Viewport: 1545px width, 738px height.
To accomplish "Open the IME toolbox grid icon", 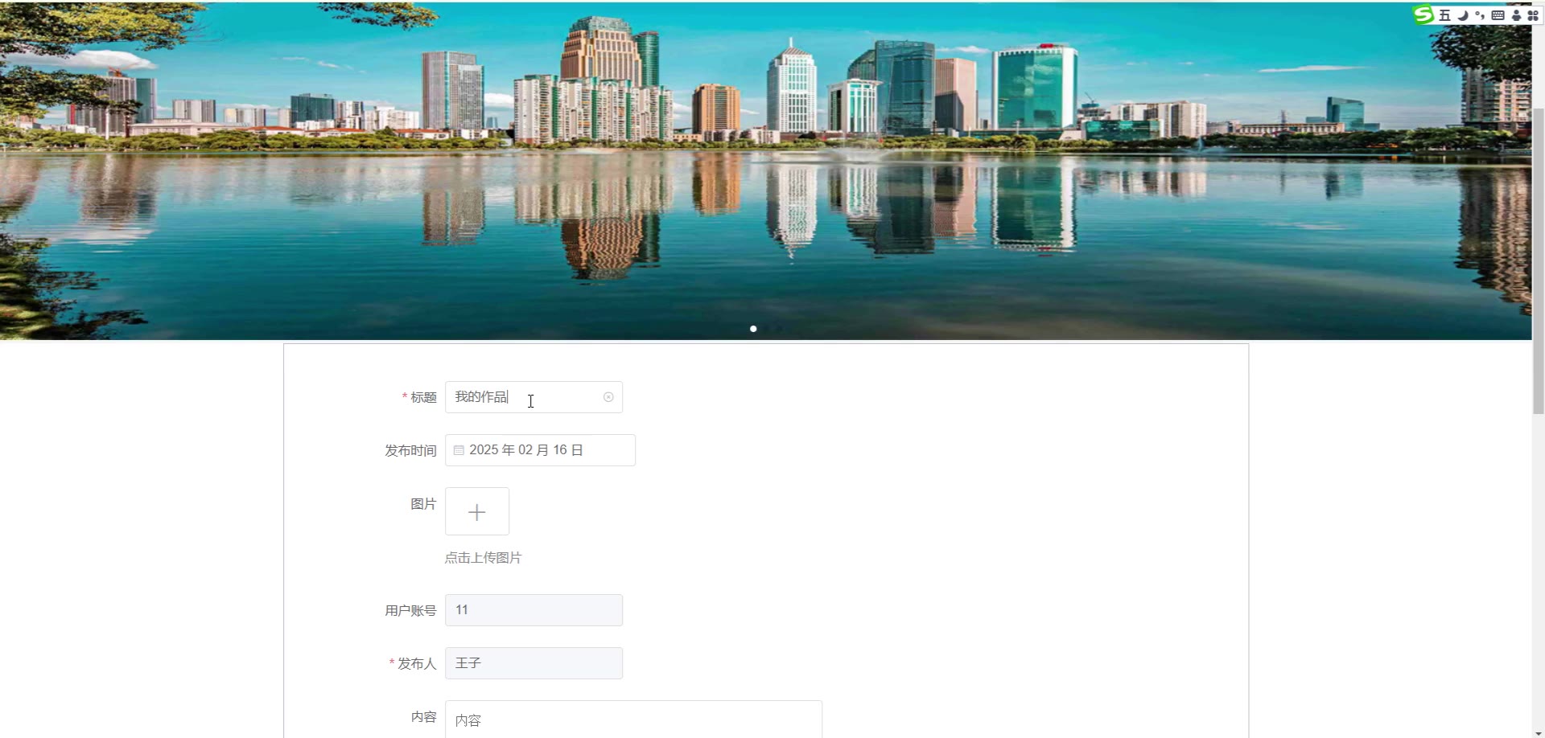I will (x=1533, y=15).
